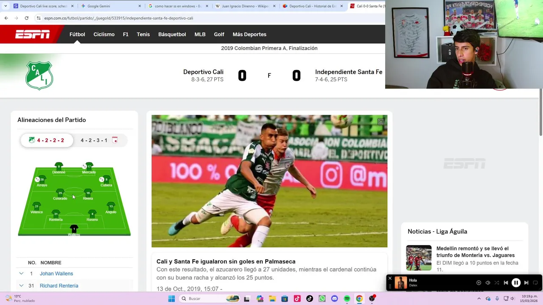Add song Hola to library with plus icon

click(479, 283)
